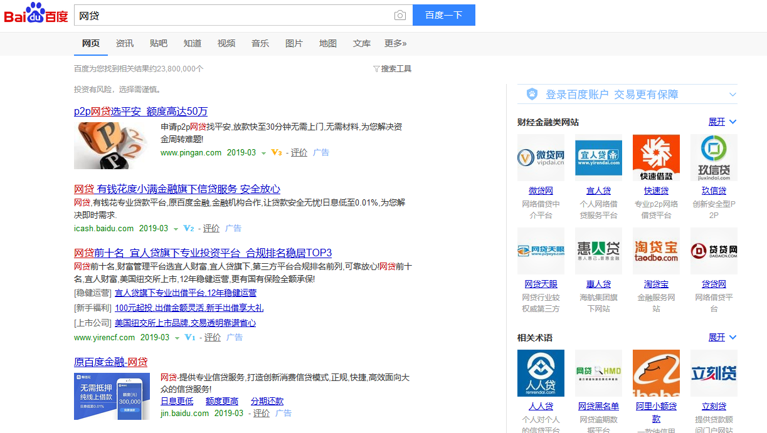
Task: Click the 淘贷宝 taodbo.com logo
Action: coord(656,251)
